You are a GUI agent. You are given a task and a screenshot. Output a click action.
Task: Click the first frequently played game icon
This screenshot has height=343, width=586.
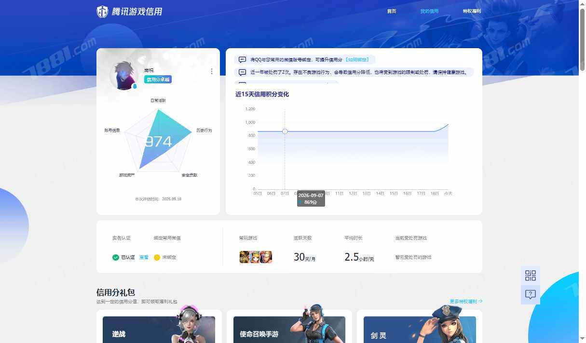(245, 257)
